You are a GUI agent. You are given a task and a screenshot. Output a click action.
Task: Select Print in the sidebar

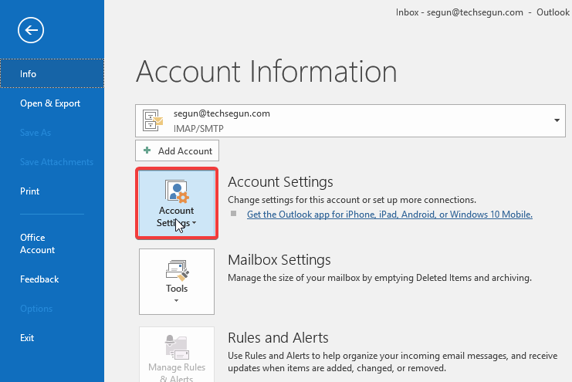(x=52, y=191)
